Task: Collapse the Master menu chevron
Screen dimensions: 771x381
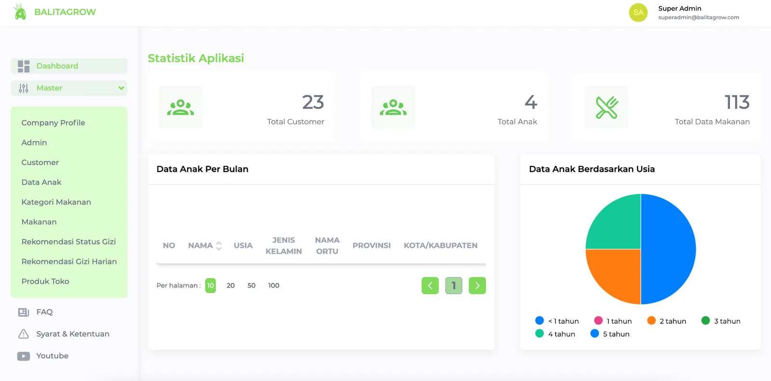Action: [x=121, y=88]
